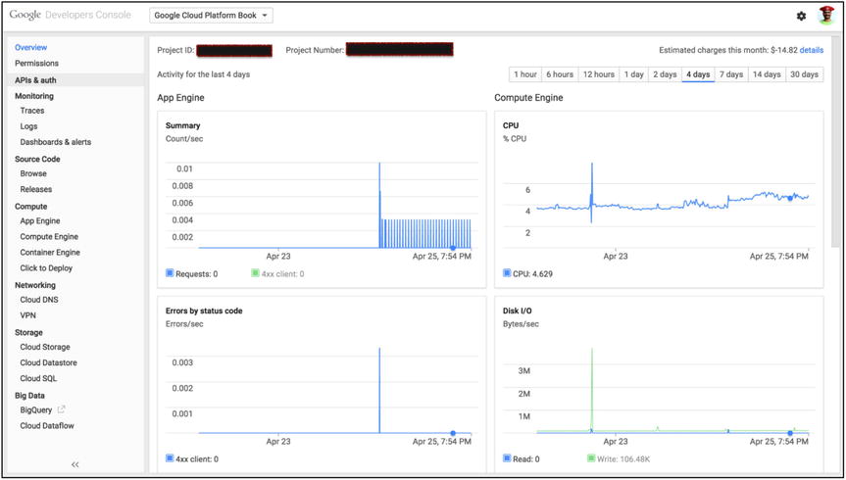Click the Disk I/O chart title
Viewport: 846px width, 480px height.
[518, 312]
